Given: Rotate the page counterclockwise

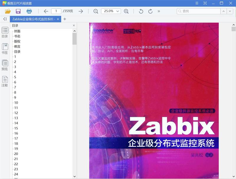Looking at the screenshot, I should click(140, 11).
